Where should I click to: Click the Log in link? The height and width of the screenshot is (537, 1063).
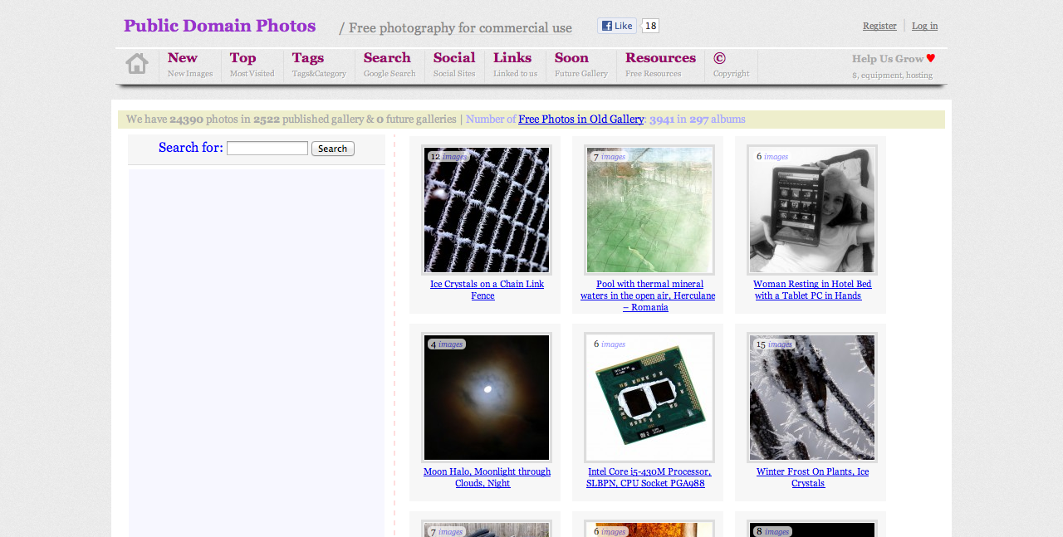pos(924,26)
